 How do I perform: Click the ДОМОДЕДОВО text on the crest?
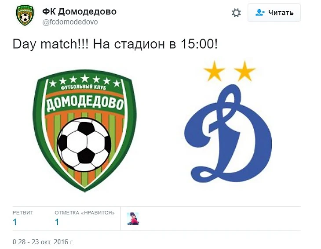point(84,103)
